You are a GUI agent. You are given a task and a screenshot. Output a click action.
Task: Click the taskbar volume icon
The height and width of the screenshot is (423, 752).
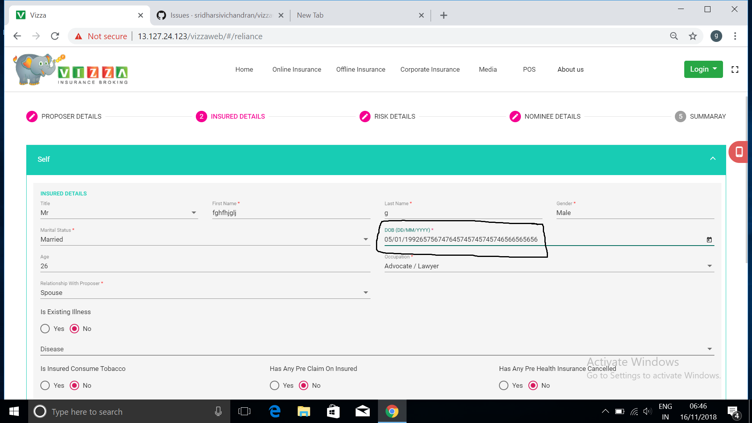tap(647, 411)
